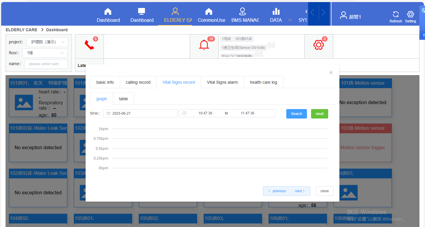Open the Setting gear icon
Screen dimensions: 425x227
point(411,14)
